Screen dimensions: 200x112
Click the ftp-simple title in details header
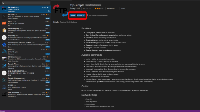[x=77, y=5]
